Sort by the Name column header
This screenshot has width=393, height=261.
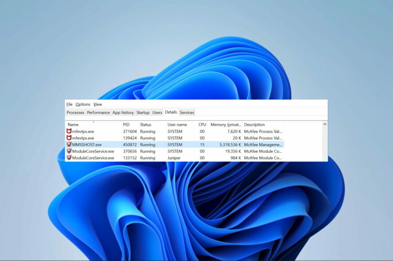[x=94, y=124]
